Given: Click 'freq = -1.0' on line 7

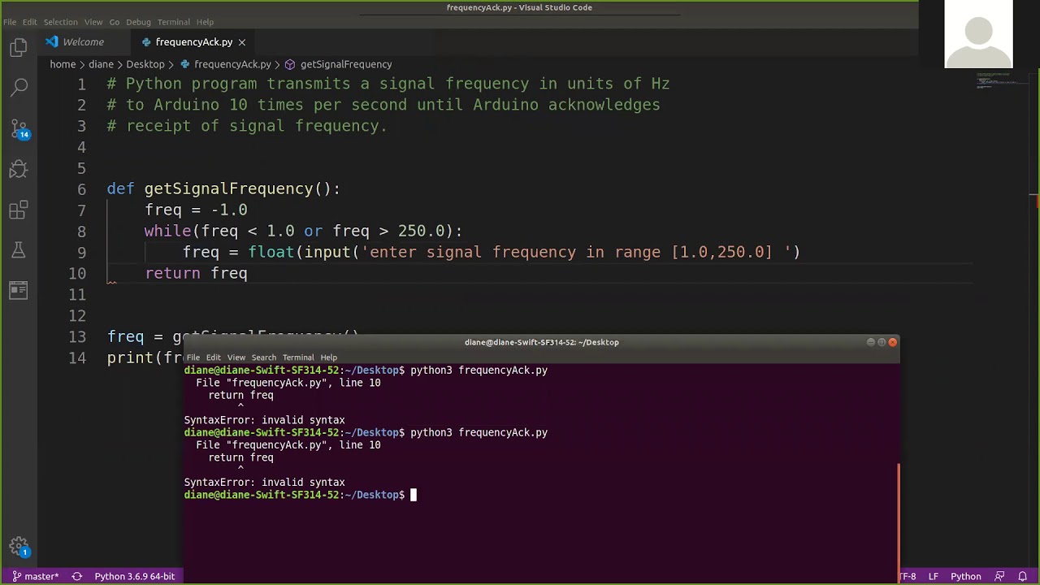Looking at the screenshot, I should coord(196,210).
